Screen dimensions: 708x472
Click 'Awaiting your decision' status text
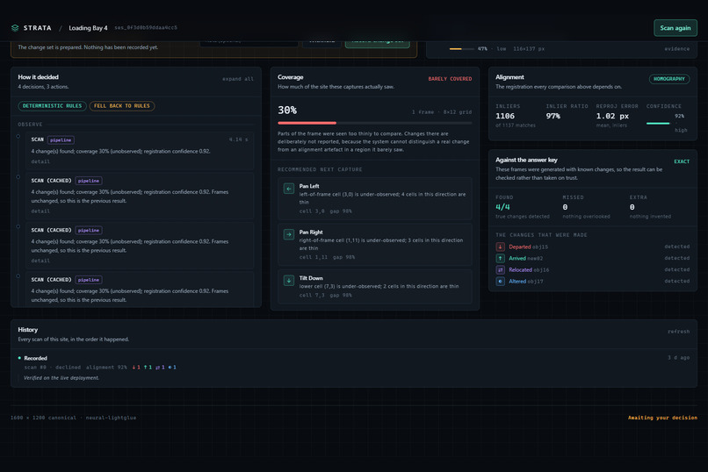(x=662, y=418)
